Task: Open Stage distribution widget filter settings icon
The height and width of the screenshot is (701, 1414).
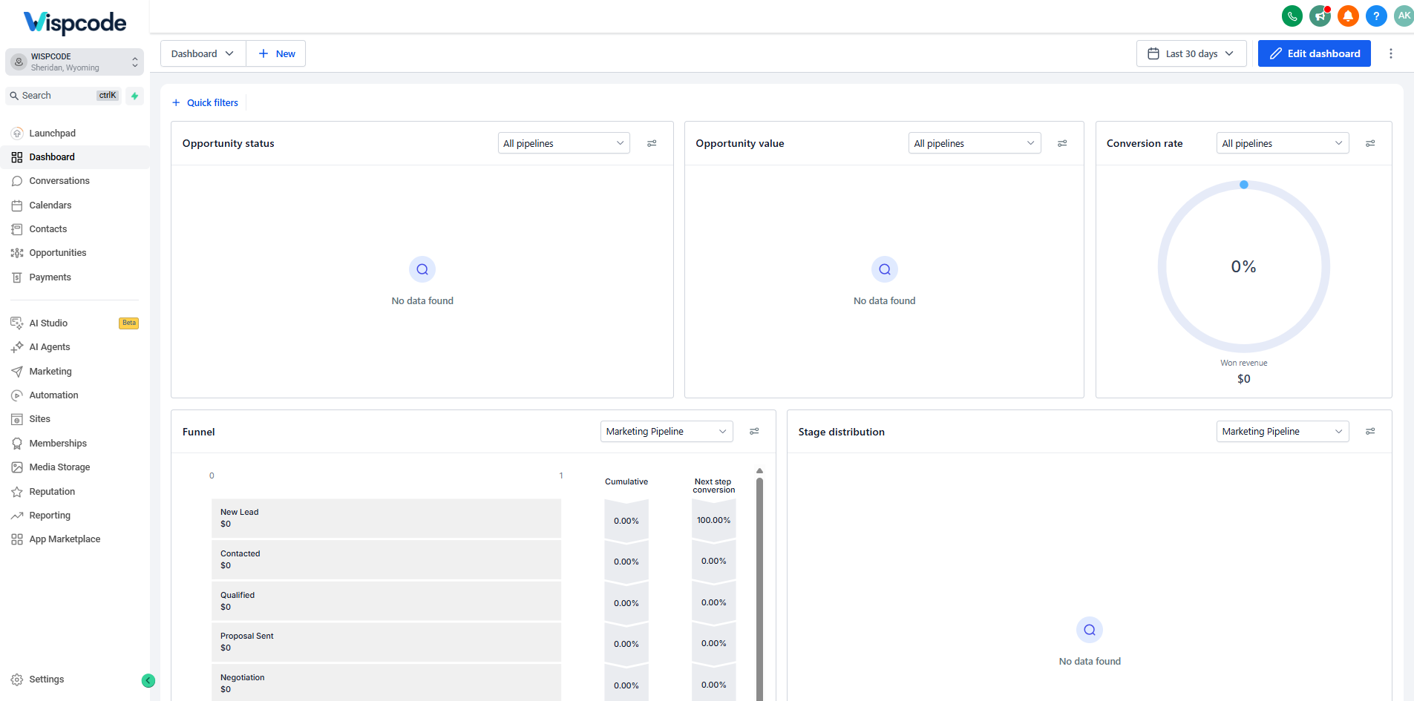Action: click(1370, 431)
